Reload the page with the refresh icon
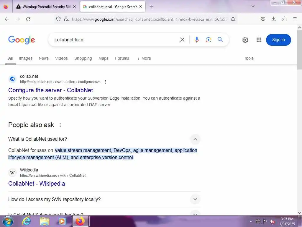The height and width of the screenshot is (227, 302). pyautogui.click(x=28, y=19)
